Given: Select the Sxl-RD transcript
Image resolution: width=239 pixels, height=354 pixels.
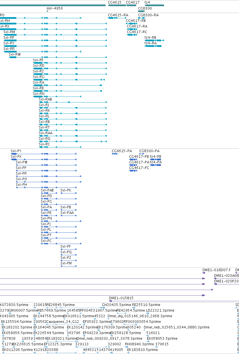Looking at the screenshot, I should (38, 66).
